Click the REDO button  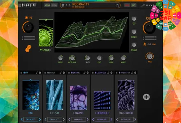pyautogui.click(x=54, y=5)
